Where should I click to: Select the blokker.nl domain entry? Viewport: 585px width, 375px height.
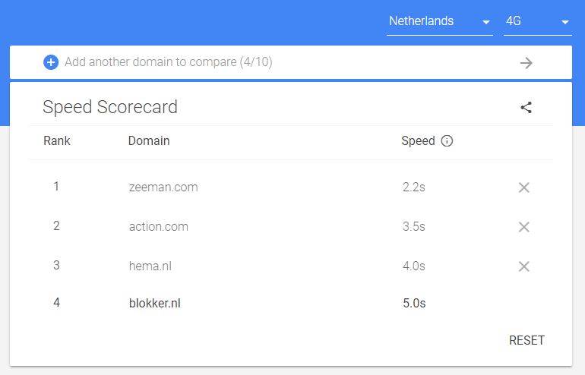point(155,304)
